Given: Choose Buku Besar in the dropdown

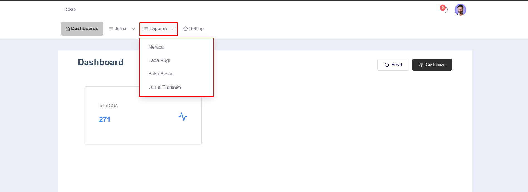Looking at the screenshot, I should (x=161, y=74).
